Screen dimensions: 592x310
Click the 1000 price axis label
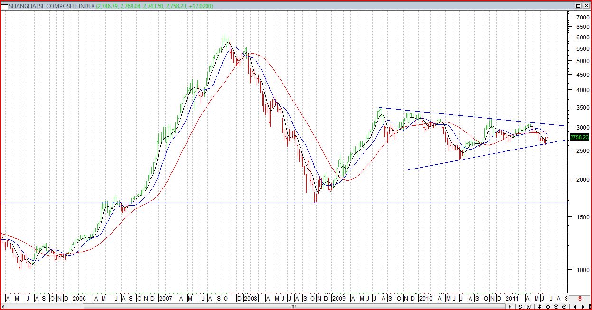582,270
